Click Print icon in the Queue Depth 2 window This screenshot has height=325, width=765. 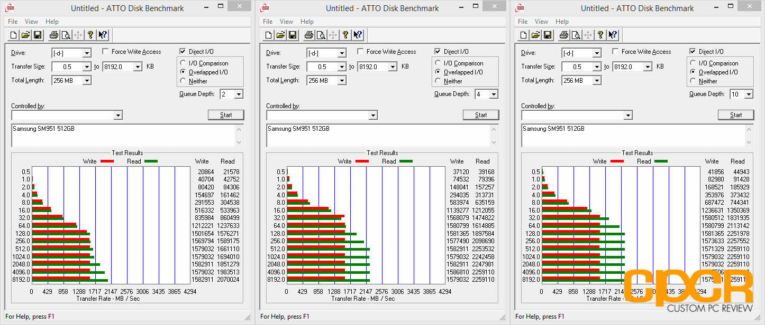click(x=53, y=35)
